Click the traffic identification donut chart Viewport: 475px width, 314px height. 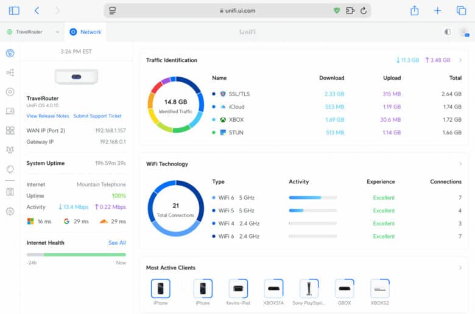click(176, 105)
